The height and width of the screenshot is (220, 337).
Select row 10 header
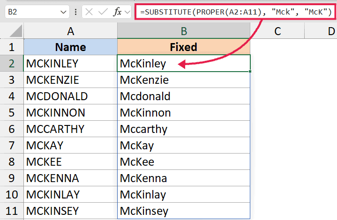[12, 194]
